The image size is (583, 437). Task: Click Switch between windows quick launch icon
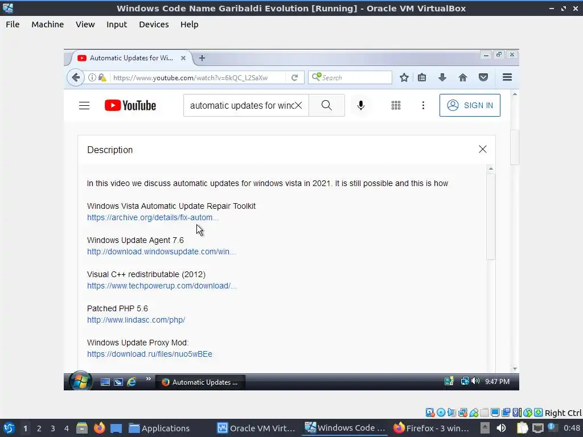pyautogui.click(x=118, y=382)
